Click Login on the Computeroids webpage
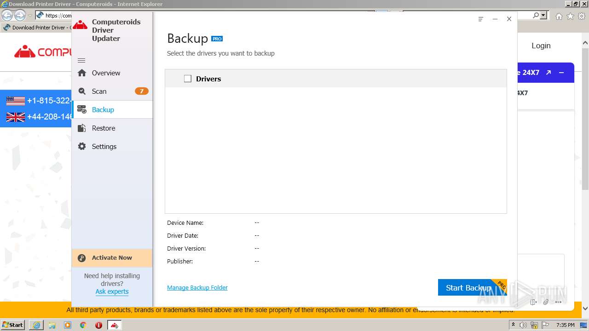The height and width of the screenshot is (331, 589). (x=541, y=46)
